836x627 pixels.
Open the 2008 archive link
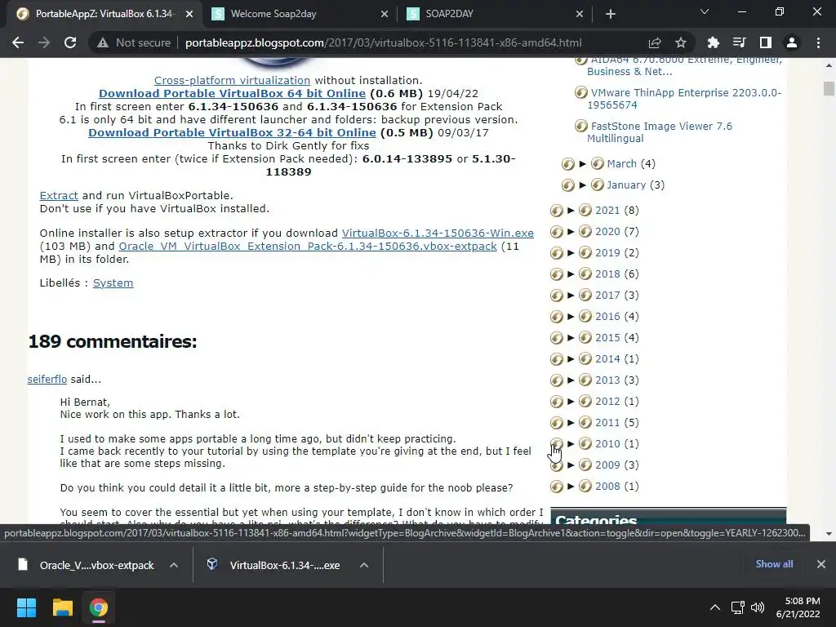point(607,487)
